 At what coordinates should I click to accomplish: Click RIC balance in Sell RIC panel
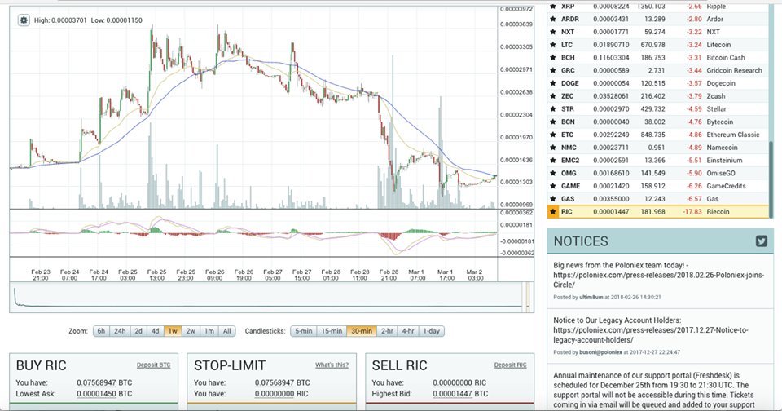[x=452, y=383]
